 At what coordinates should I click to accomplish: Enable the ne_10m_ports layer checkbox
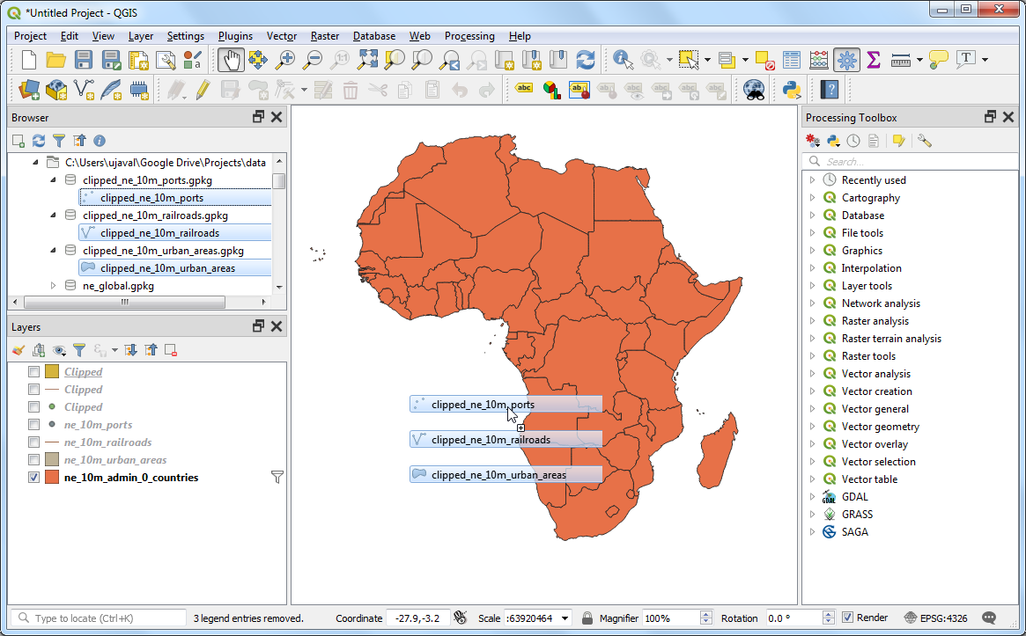tap(34, 425)
